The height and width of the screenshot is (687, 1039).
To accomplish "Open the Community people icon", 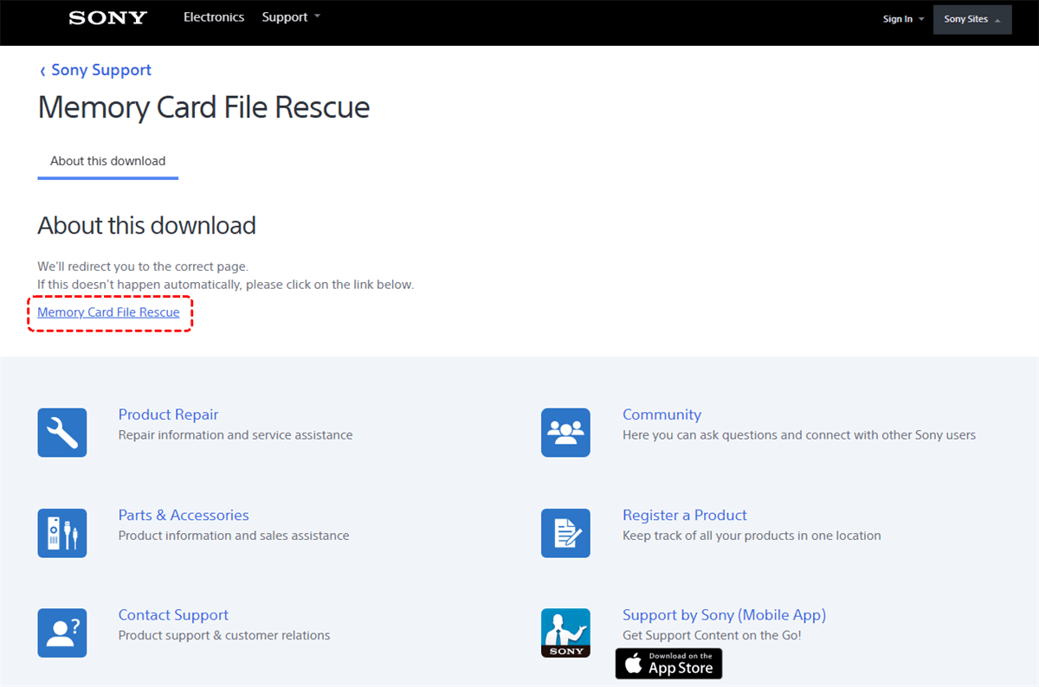I will click(565, 433).
